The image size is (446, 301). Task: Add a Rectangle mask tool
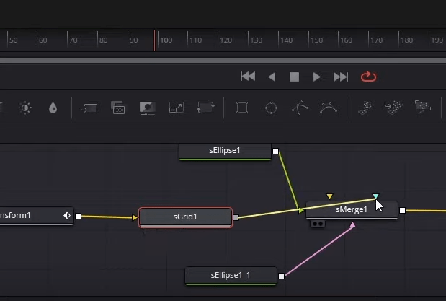242,108
